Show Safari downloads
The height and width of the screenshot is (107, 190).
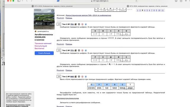click(x=176, y=1)
